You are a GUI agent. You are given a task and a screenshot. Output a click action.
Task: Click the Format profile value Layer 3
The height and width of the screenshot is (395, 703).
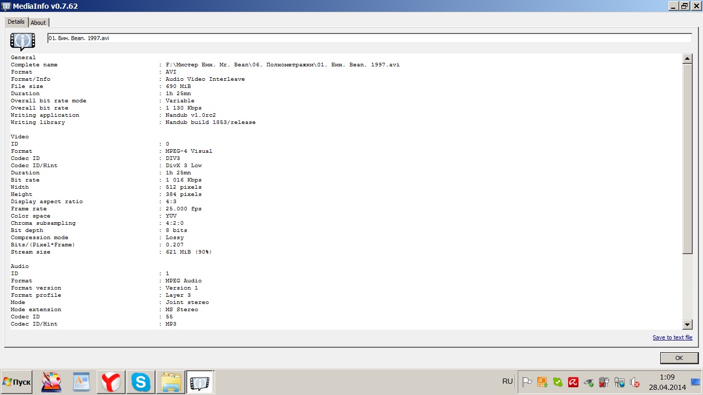[178, 295]
